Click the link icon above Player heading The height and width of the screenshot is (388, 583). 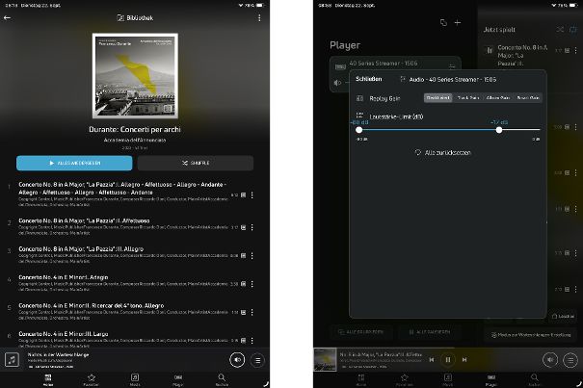[443, 23]
